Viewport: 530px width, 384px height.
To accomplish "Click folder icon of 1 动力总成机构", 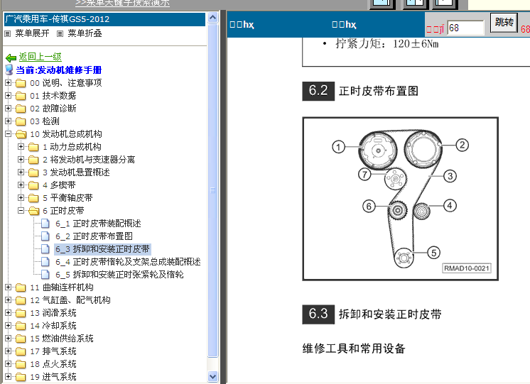I will click(x=33, y=147).
